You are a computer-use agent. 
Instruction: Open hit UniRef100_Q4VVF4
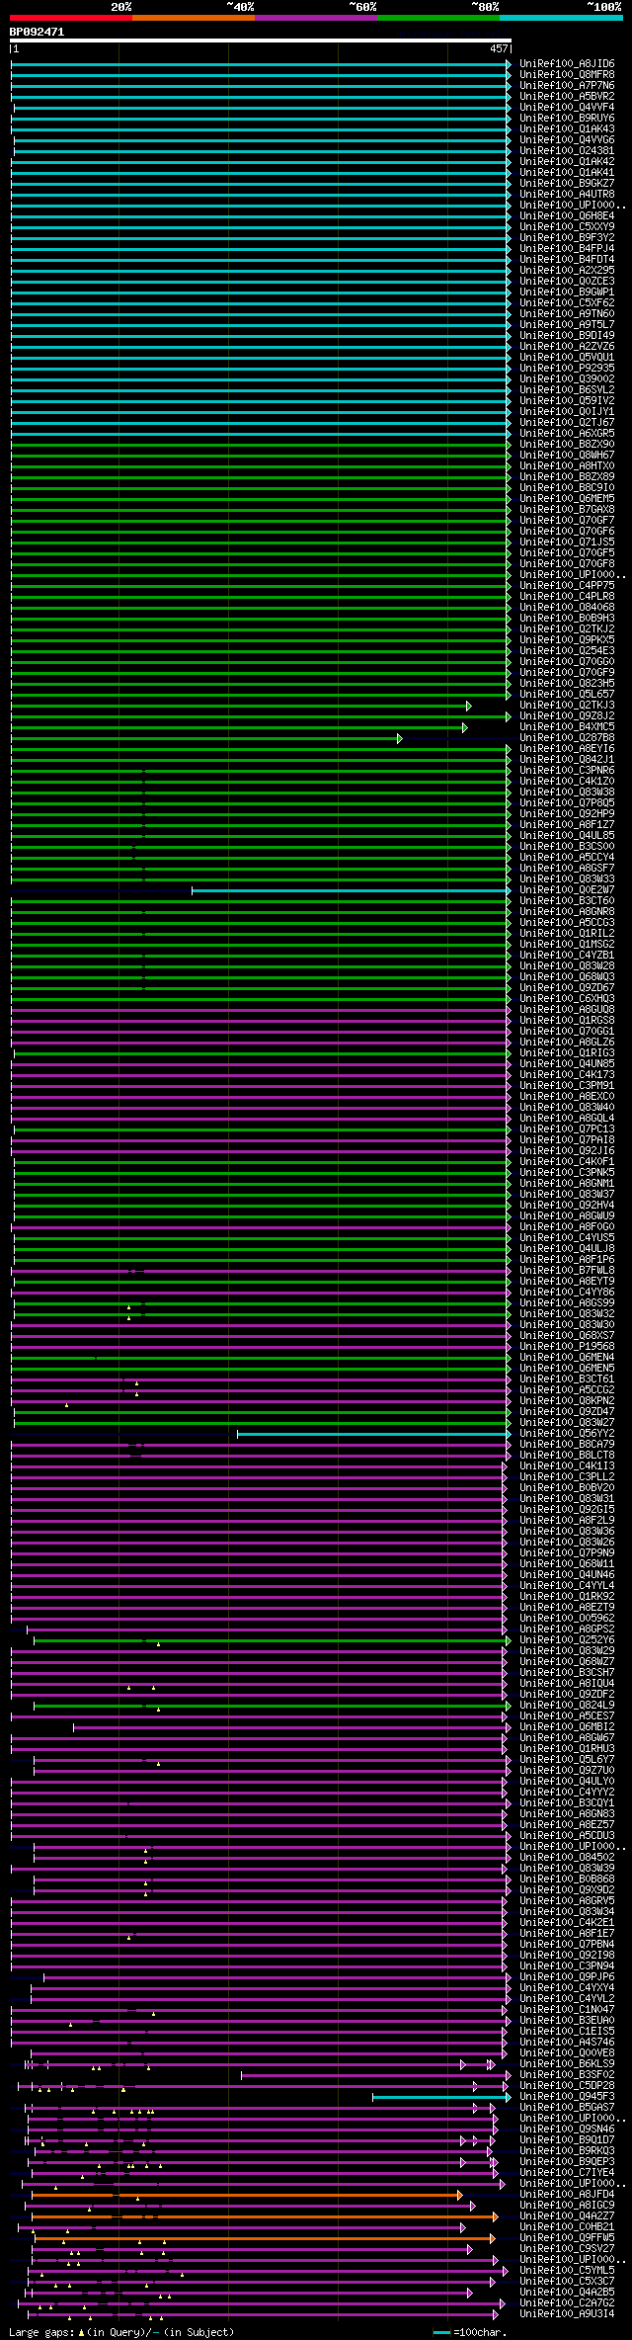(567, 108)
